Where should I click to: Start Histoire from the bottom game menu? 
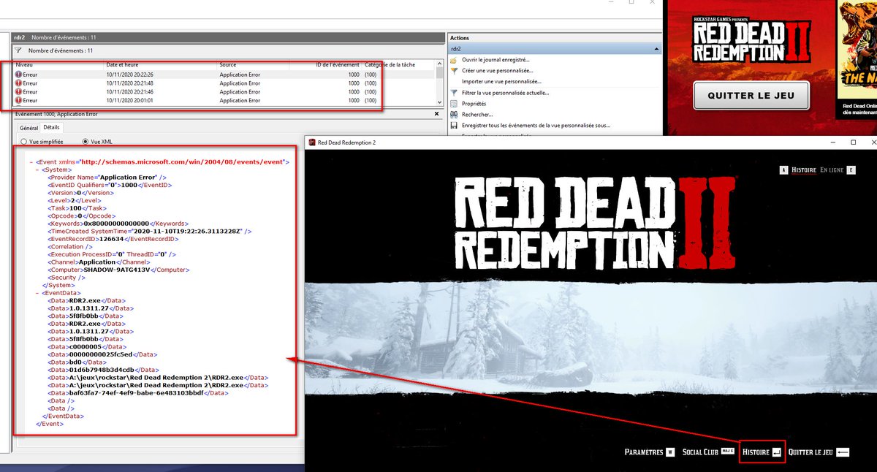coord(756,452)
